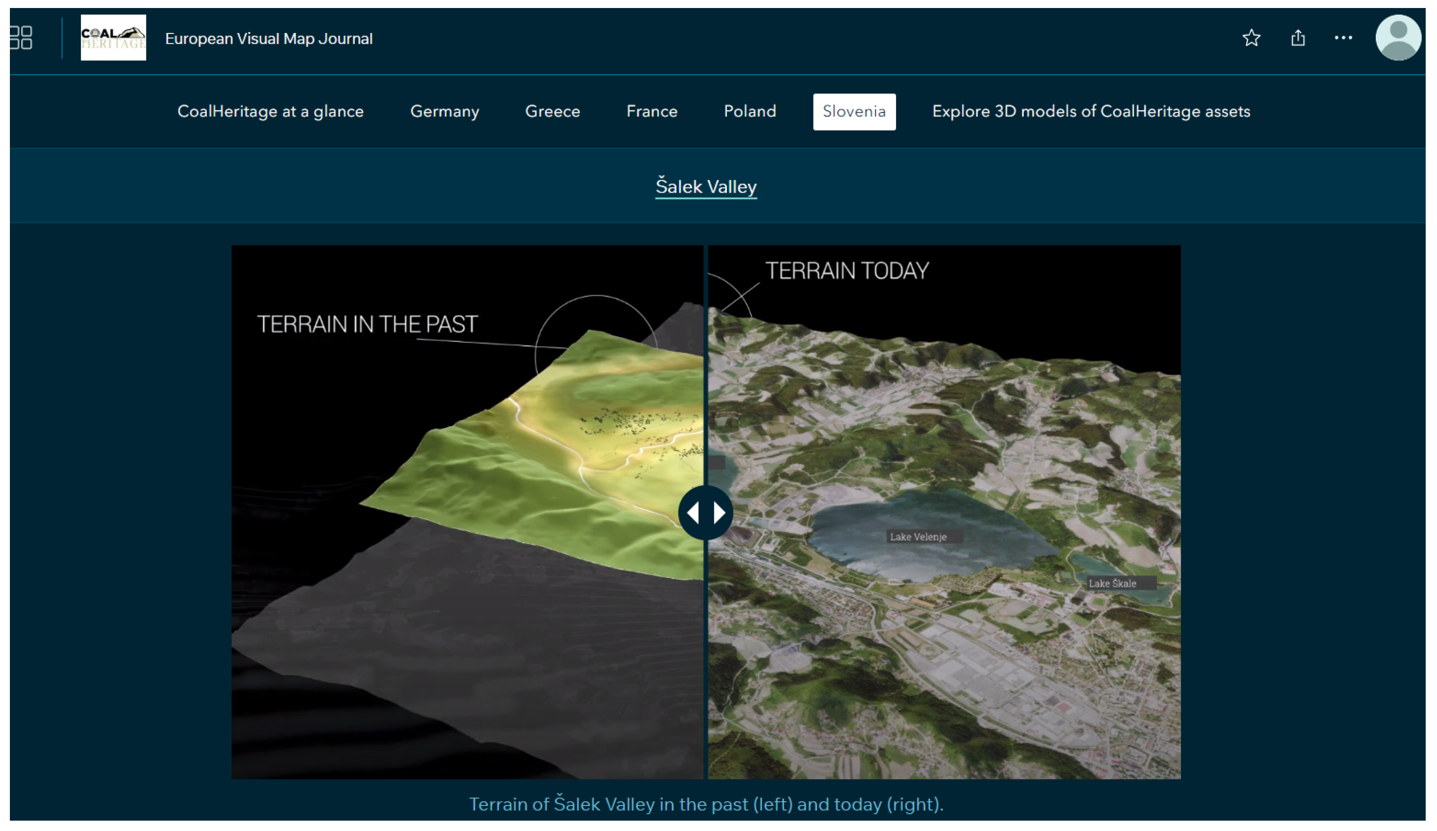Screen dimensions: 1437x831
Task: Open CoalHeritage at a glance tab
Action: click(x=270, y=111)
